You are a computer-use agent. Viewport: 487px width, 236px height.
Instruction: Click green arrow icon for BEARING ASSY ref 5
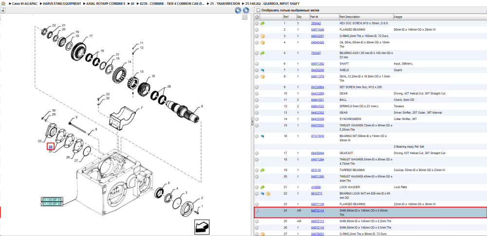tap(262, 53)
